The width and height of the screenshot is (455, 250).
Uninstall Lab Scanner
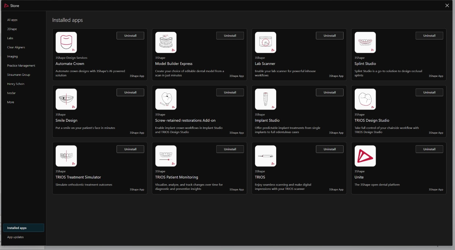(330, 35)
